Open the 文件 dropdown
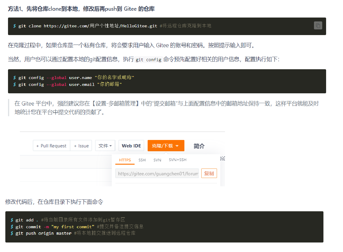Image resolution: width=343 pixels, height=252 pixels. (105, 146)
